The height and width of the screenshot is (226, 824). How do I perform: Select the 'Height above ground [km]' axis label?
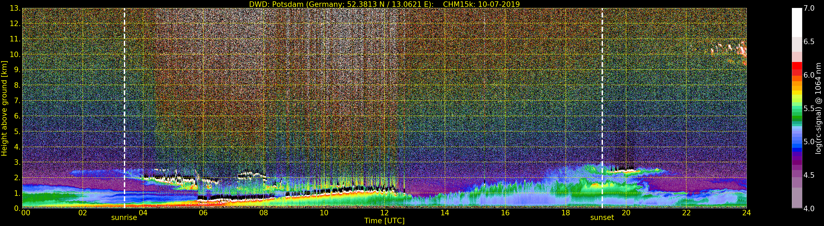pyautogui.click(x=4, y=108)
